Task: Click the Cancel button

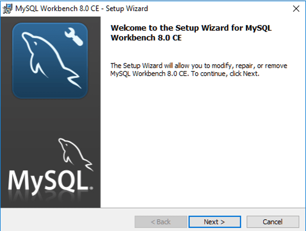Action: (x=273, y=222)
